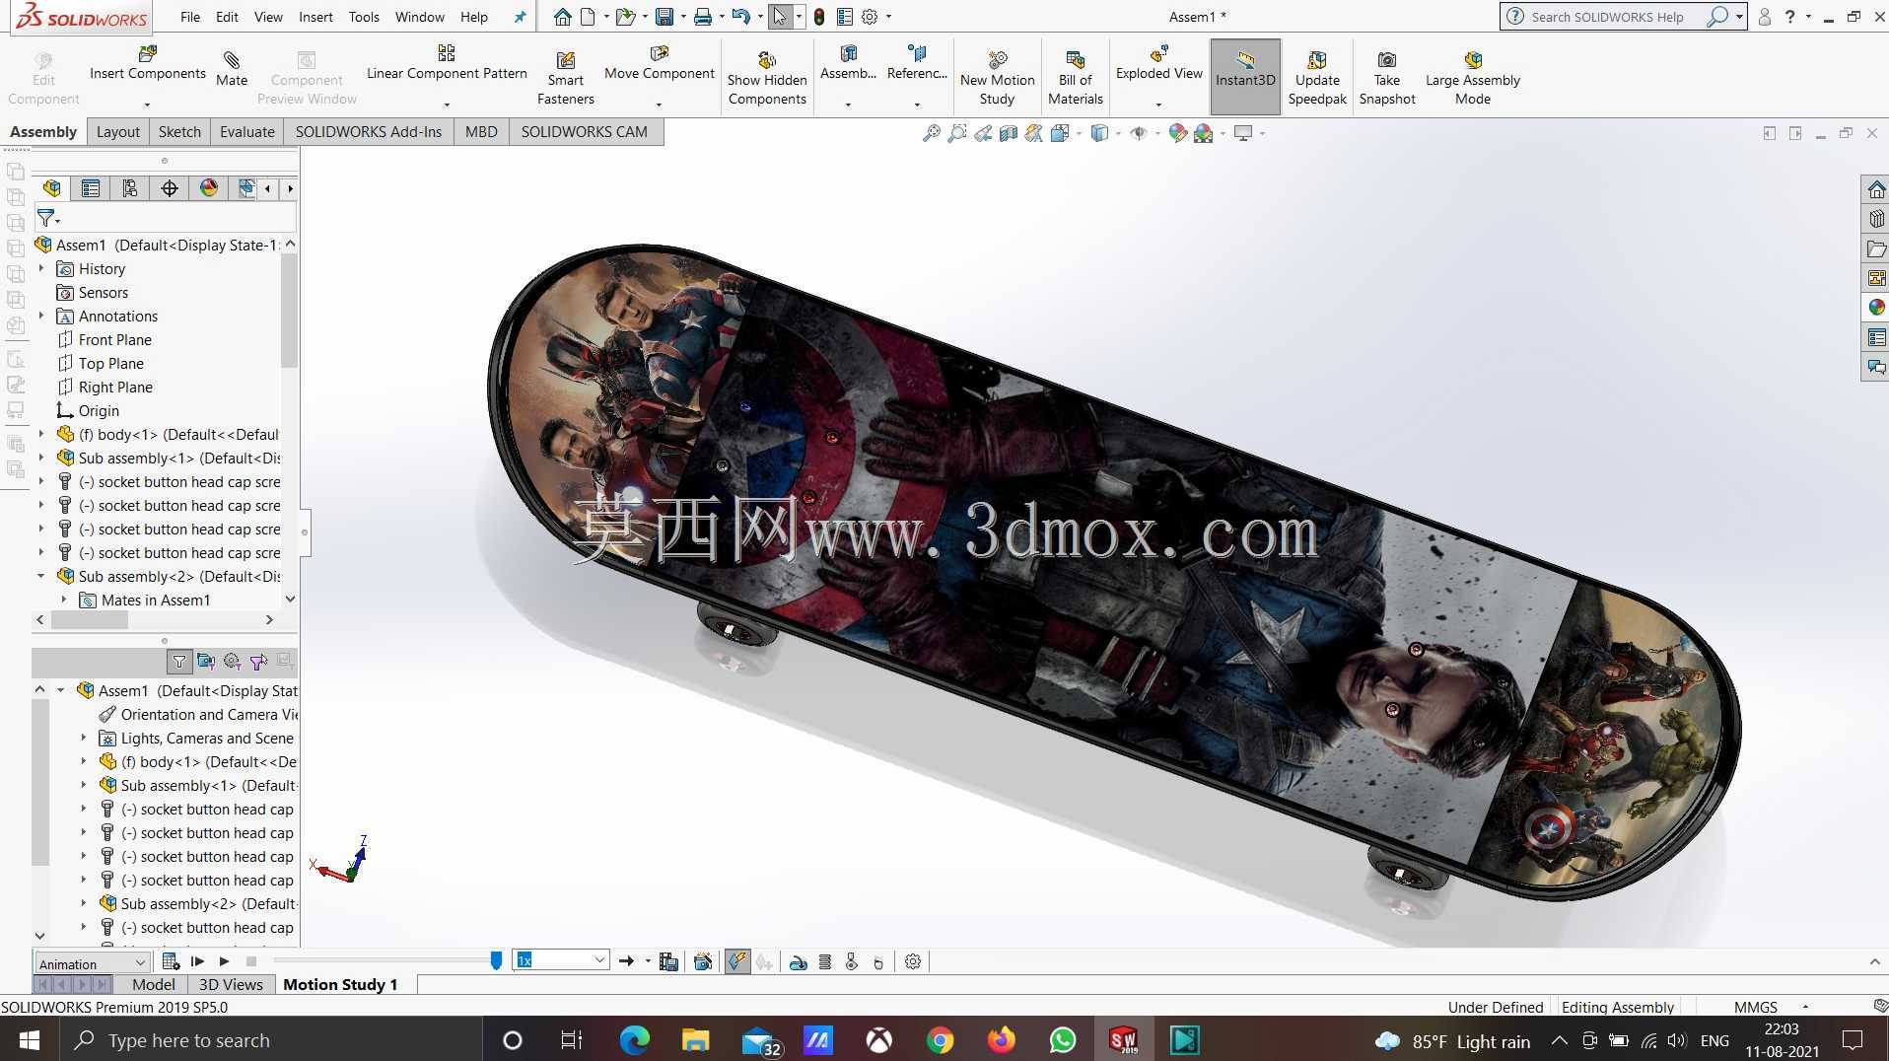Expand the History tree node

tap(41, 268)
